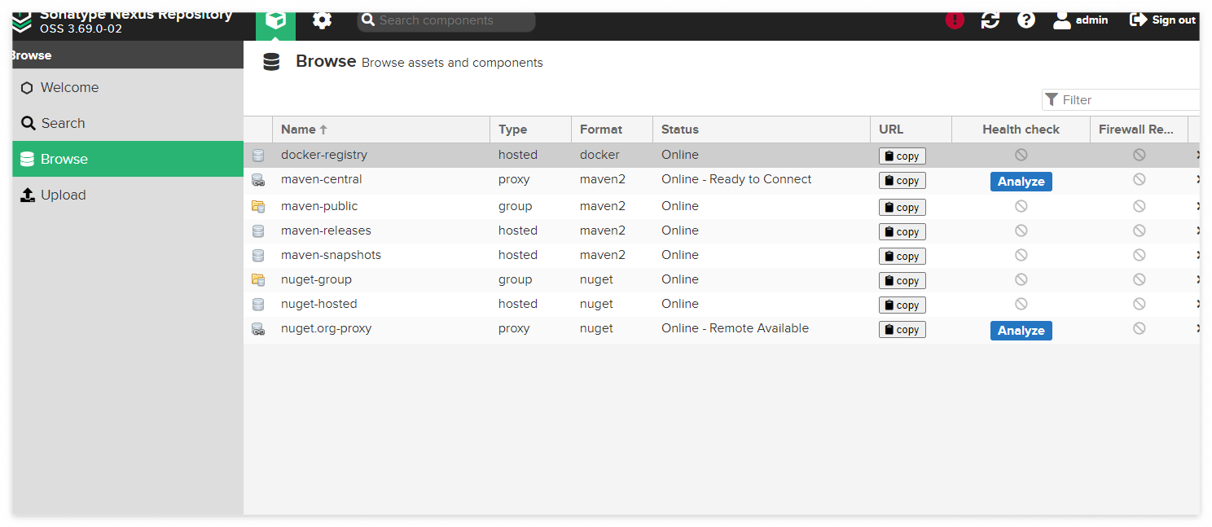Image resolution: width=1212 pixels, height=527 pixels.
Task: Click the URL column header
Action: [x=911, y=130]
